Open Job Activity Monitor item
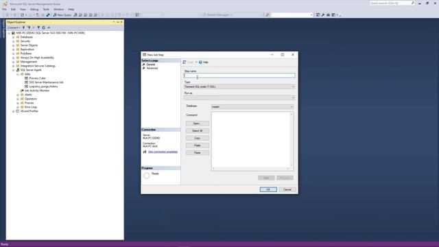The height and width of the screenshot is (247, 439). (x=37, y=91)
